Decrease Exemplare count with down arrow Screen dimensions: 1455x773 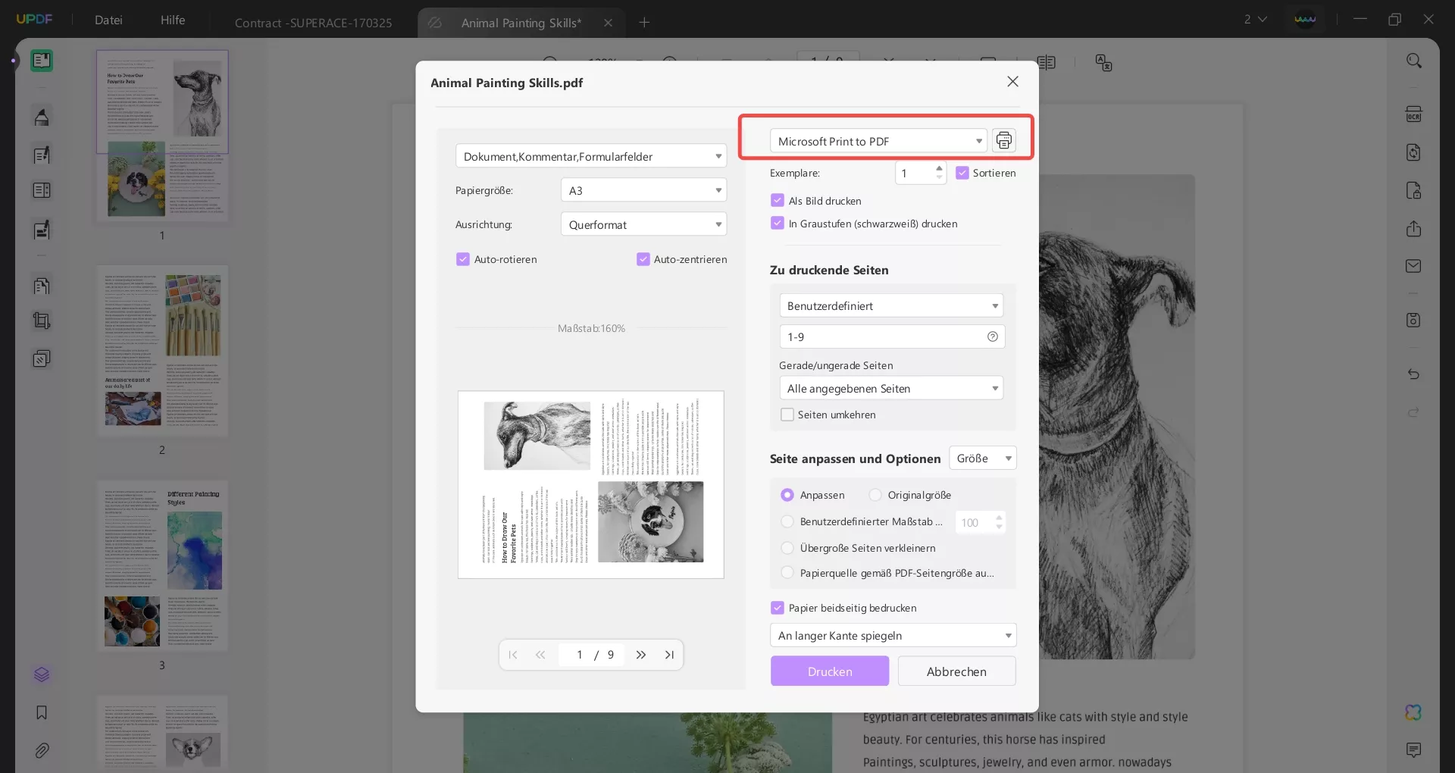tap(939, 178)
